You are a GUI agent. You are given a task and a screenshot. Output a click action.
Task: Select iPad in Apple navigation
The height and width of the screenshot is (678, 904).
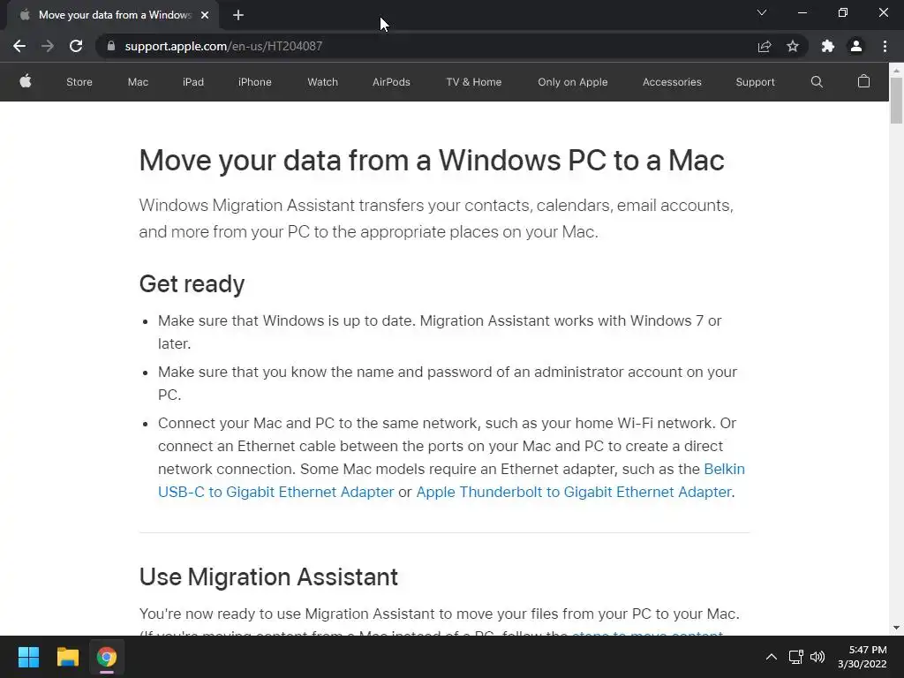193,82
